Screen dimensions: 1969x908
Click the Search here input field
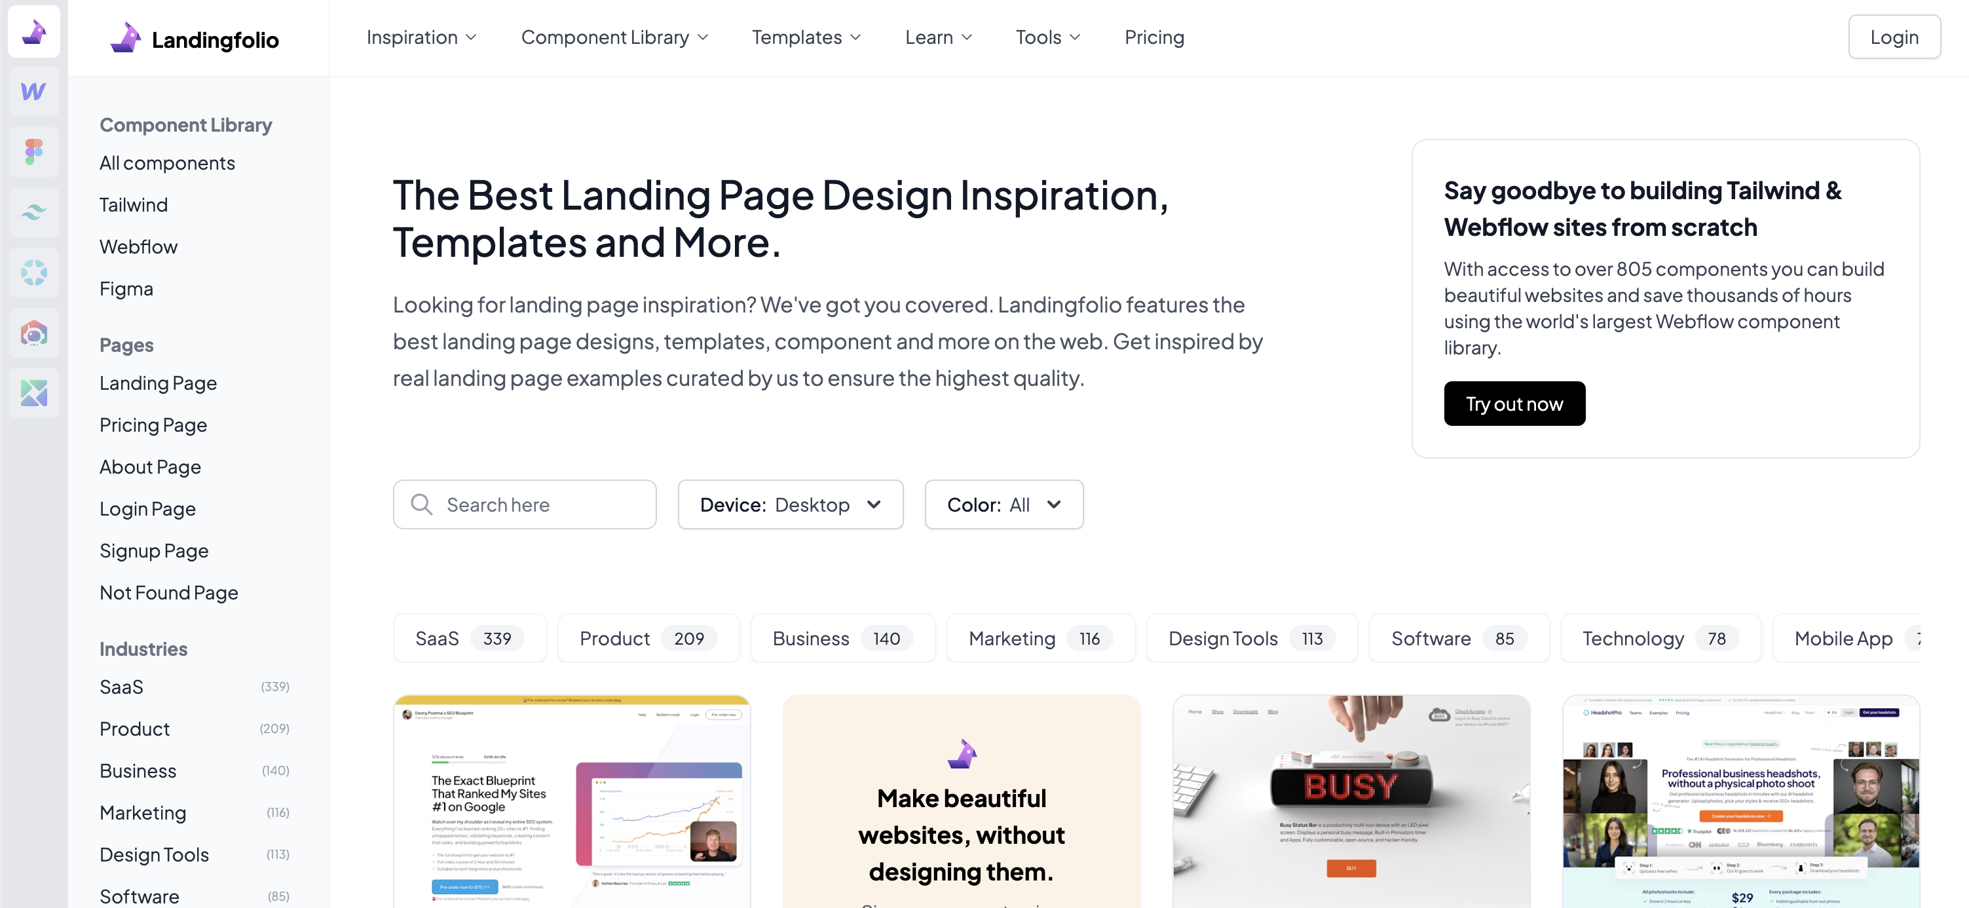tap(523, 504)
